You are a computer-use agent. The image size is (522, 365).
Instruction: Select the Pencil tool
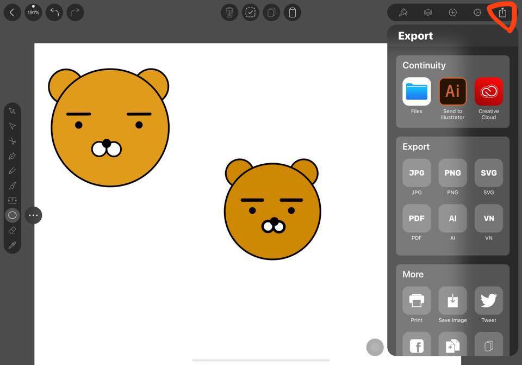pos(13,171)
